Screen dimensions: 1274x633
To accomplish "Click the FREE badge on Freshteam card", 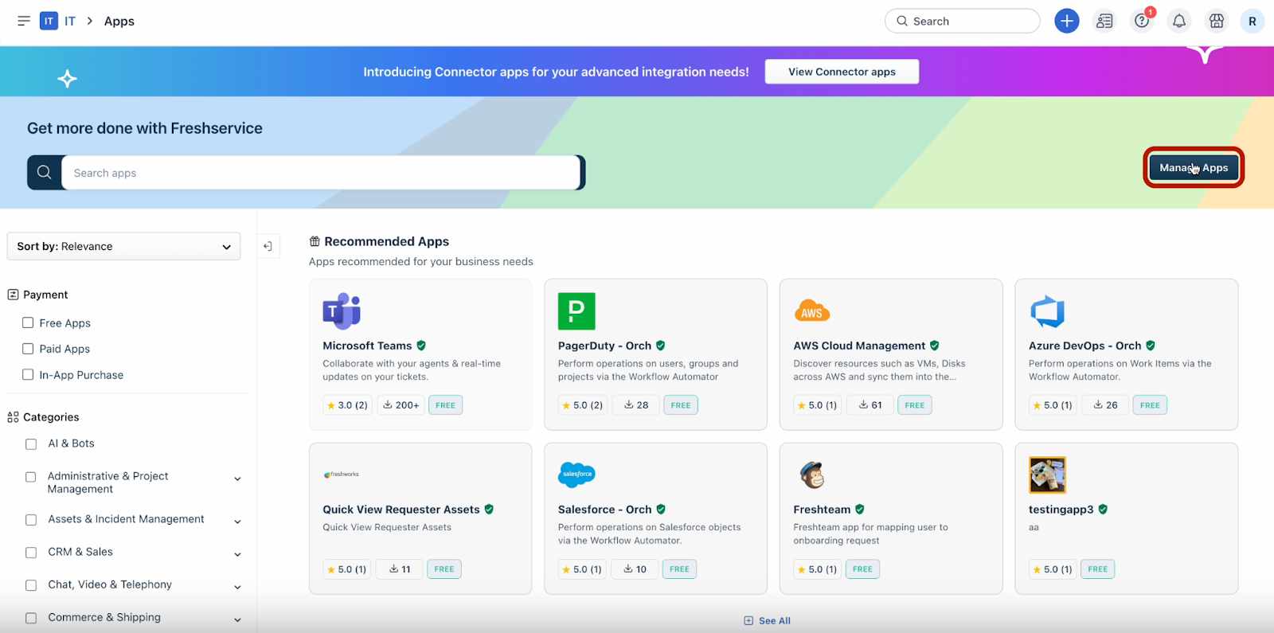I will point(862,569).
